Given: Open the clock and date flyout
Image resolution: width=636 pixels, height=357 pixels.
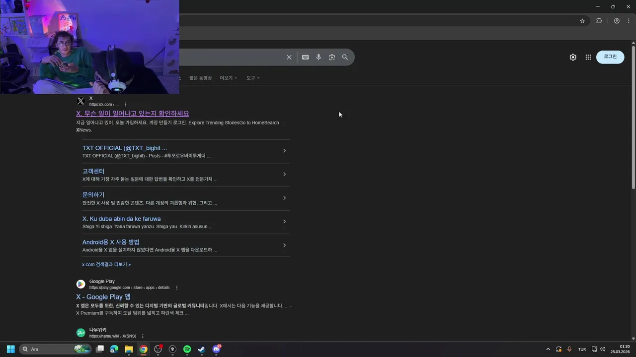Looking at the screenshot, I should 620,349.
